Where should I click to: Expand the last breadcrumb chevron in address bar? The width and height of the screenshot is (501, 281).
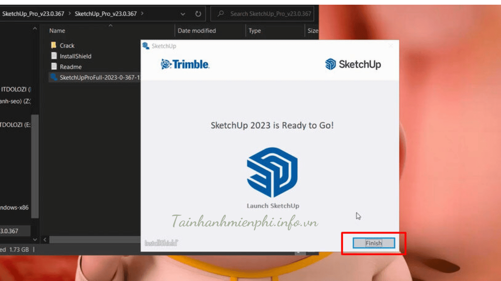point(142,14)
